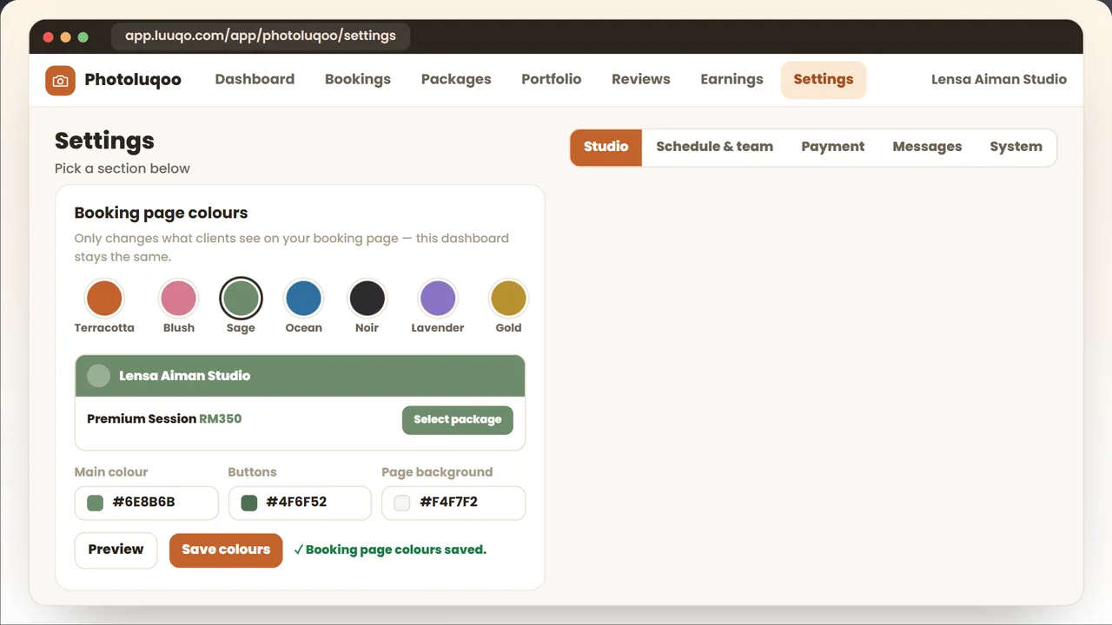
Task: Select the Ocean colour theme
Action: [303, 299]
